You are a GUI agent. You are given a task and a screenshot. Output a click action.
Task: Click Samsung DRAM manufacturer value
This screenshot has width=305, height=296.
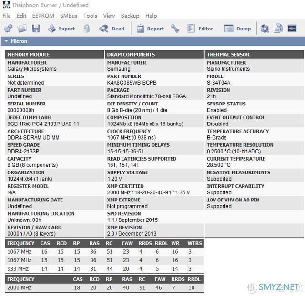click(119, 69)
